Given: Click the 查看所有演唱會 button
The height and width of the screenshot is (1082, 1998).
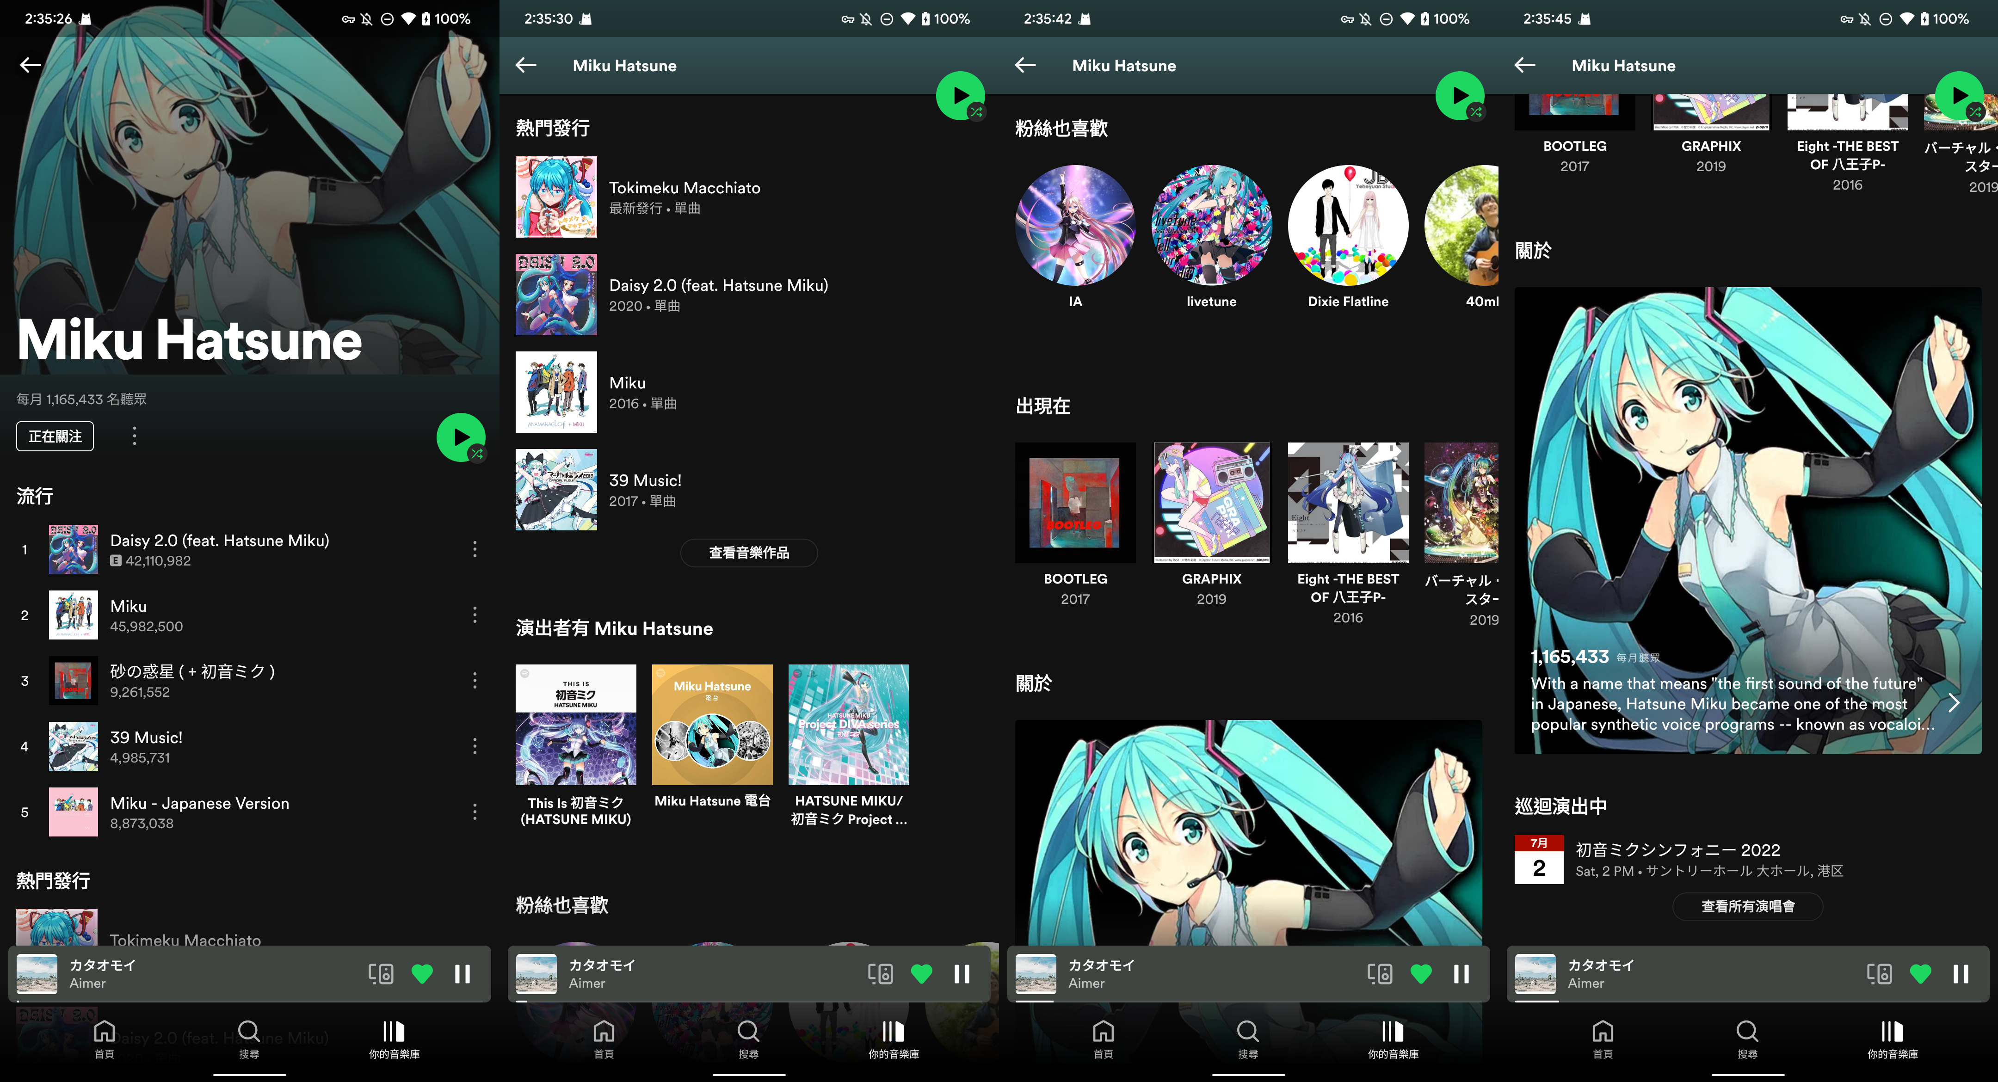Looking at the screenshot, I should [x=1747, y=906].
